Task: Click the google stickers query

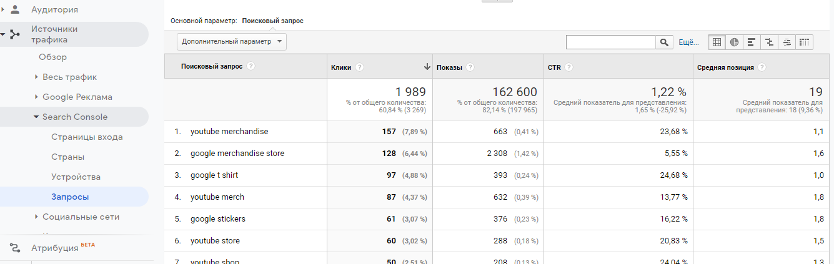Action: (x=218, y=219)
